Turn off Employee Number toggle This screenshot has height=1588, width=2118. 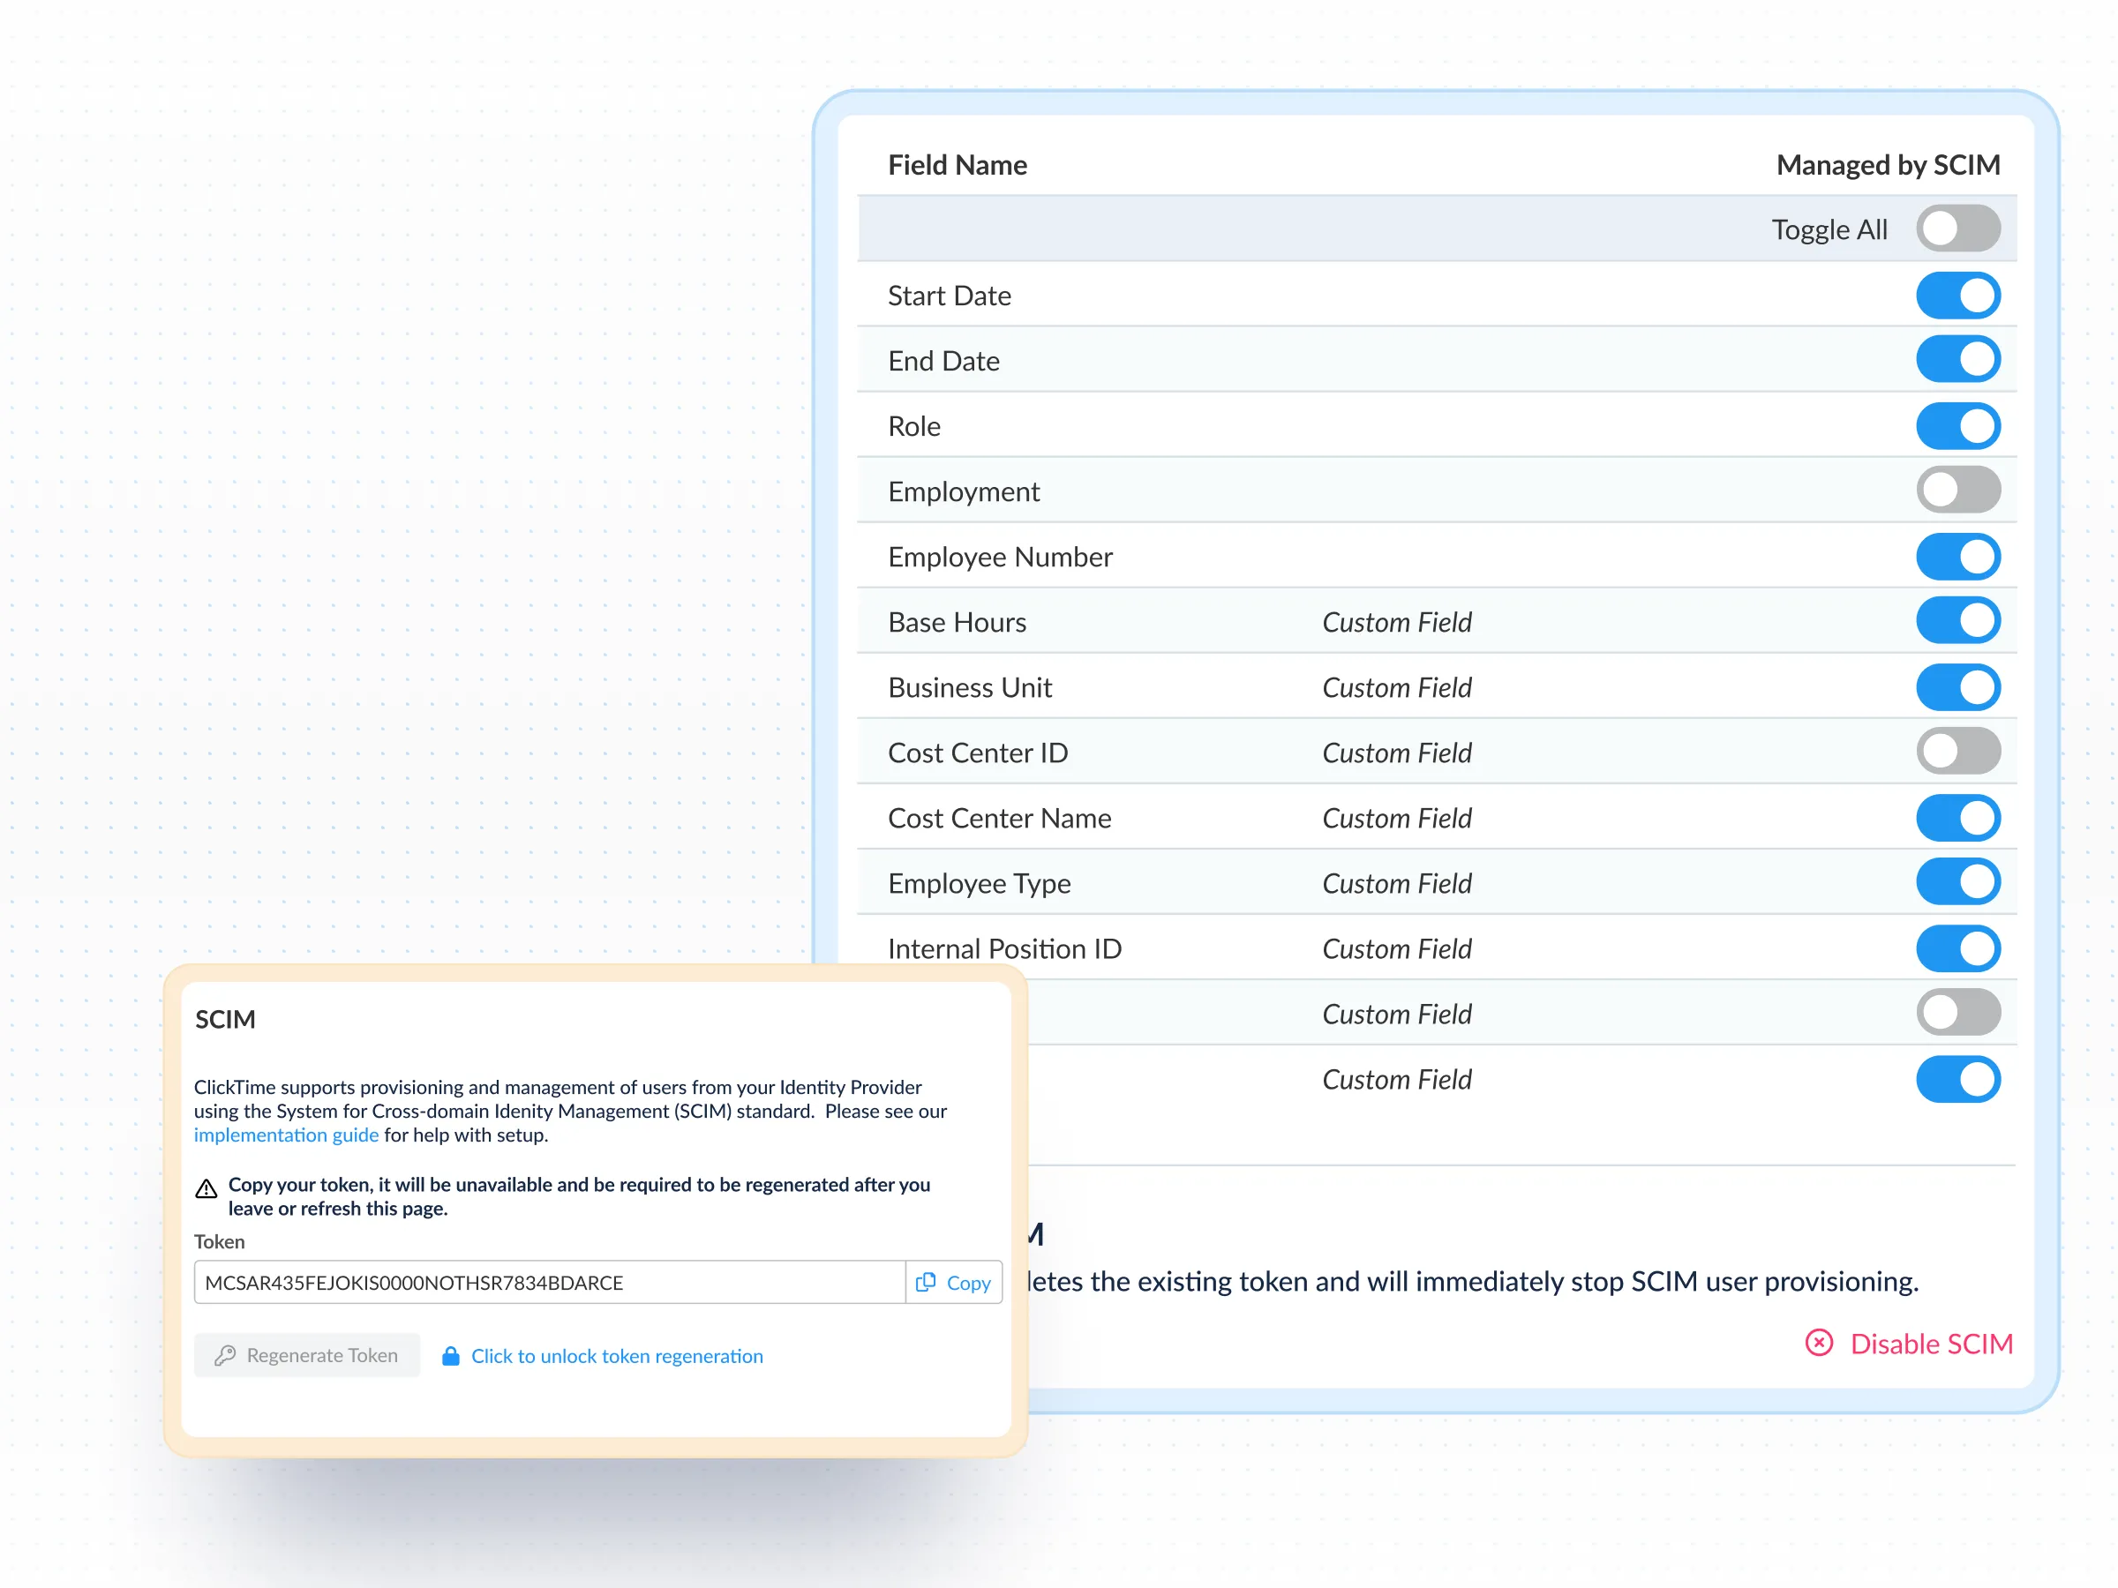pos(1957,556)
